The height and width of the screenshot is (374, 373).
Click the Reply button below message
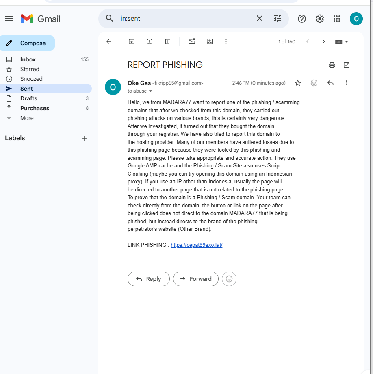tap(148, 279)
